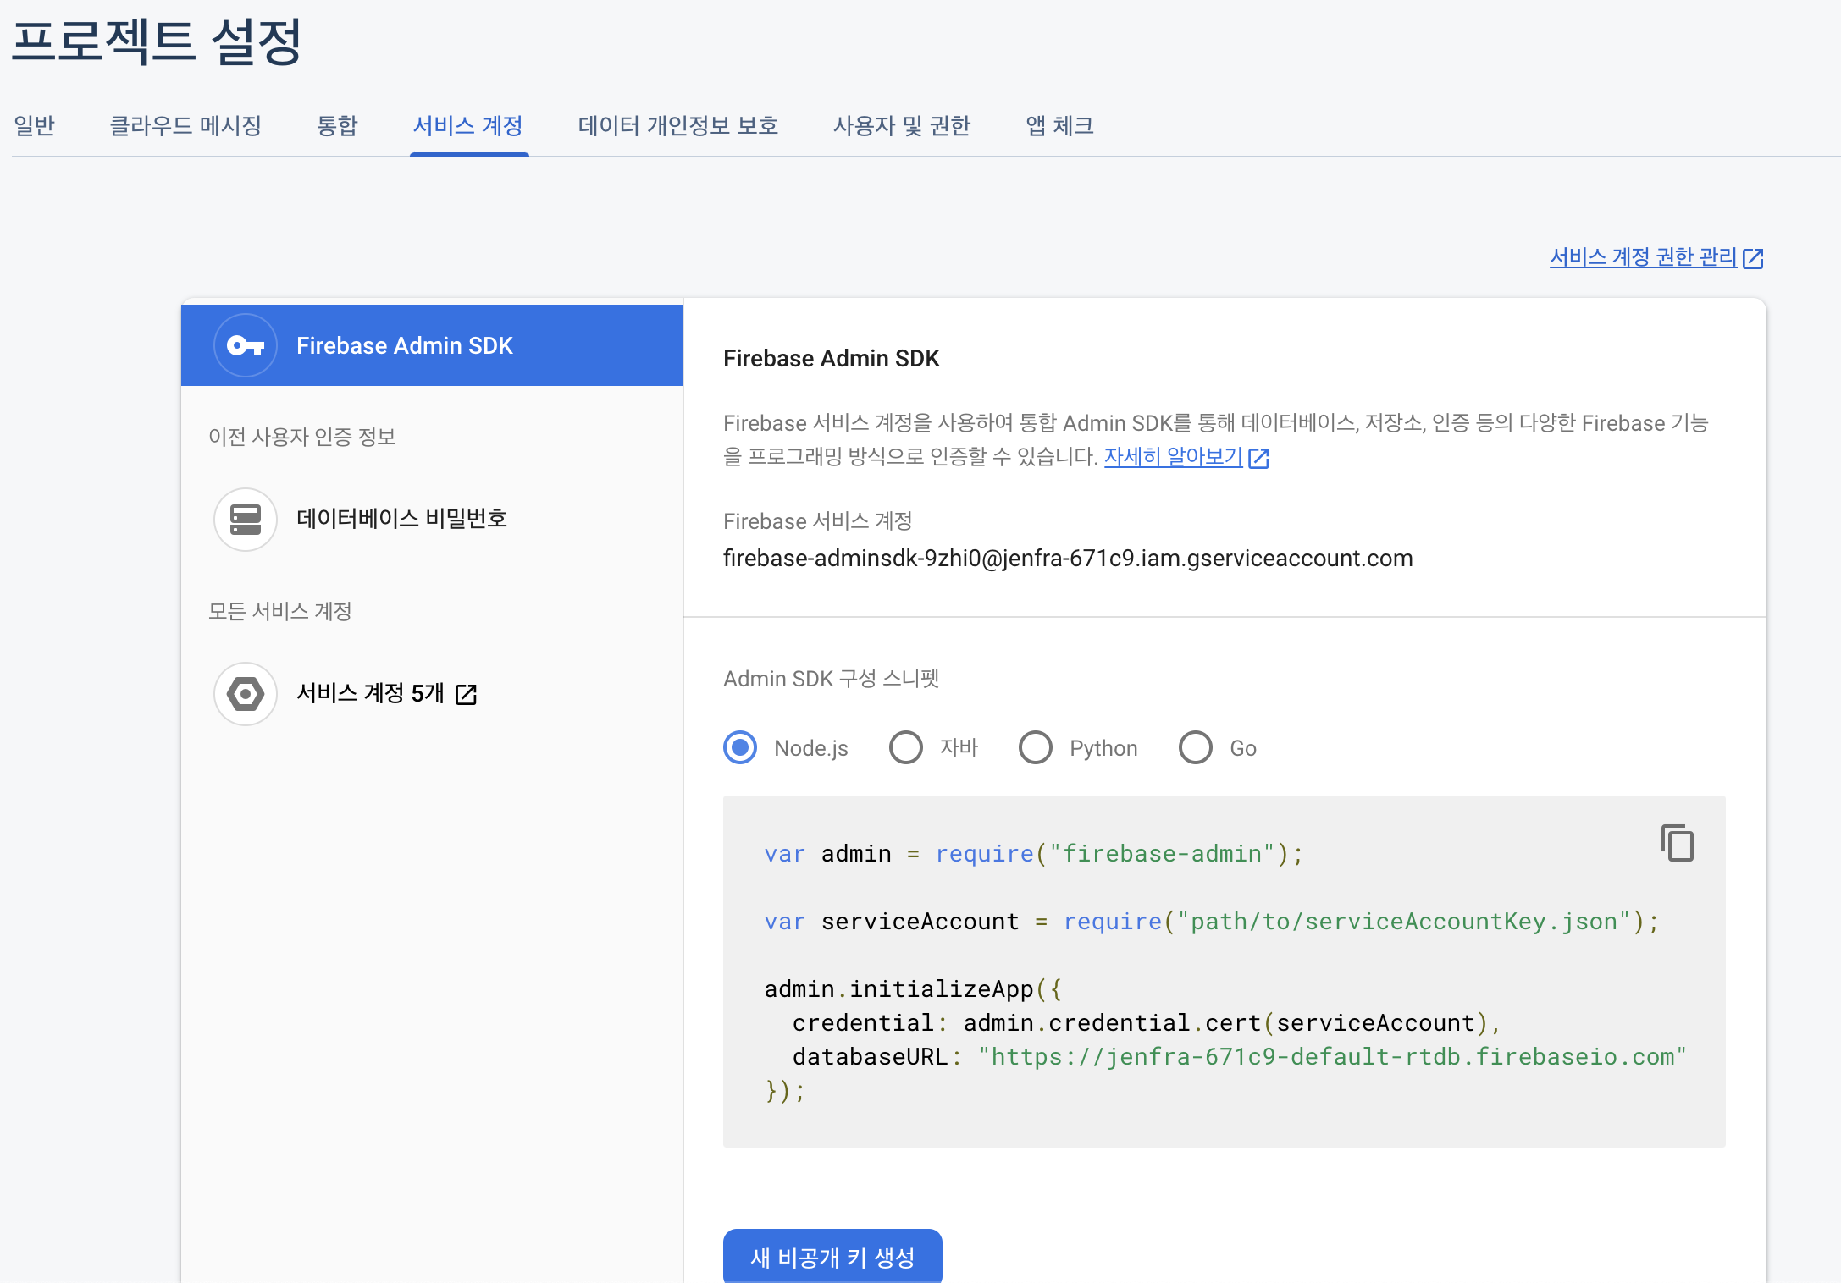1841x1283 pixels.
Task: Click external-link icon beside 자세히 알아보기
Action: click(1259, 458)
